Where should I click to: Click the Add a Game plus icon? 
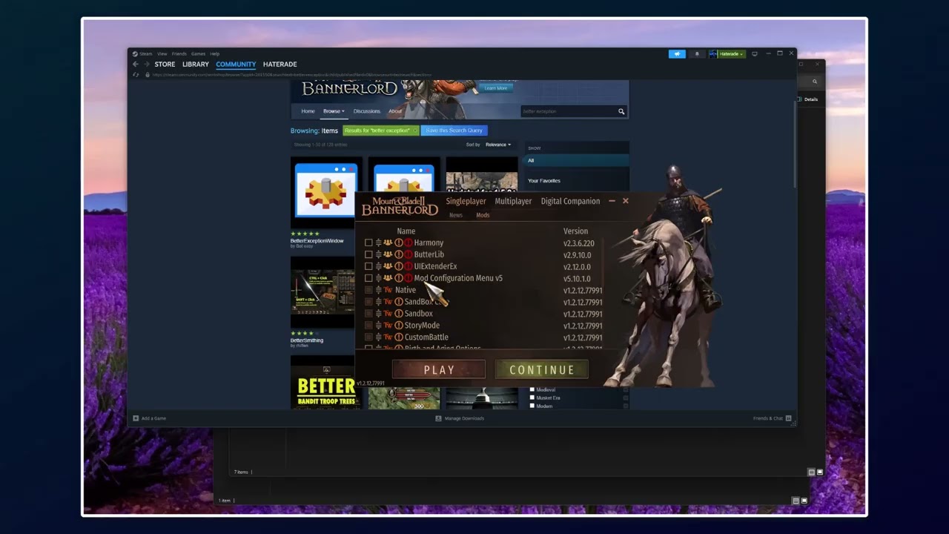point(136,418)
